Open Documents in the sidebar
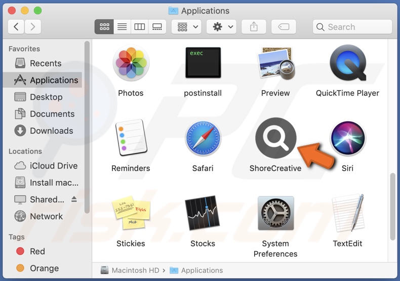 [43, 114]
